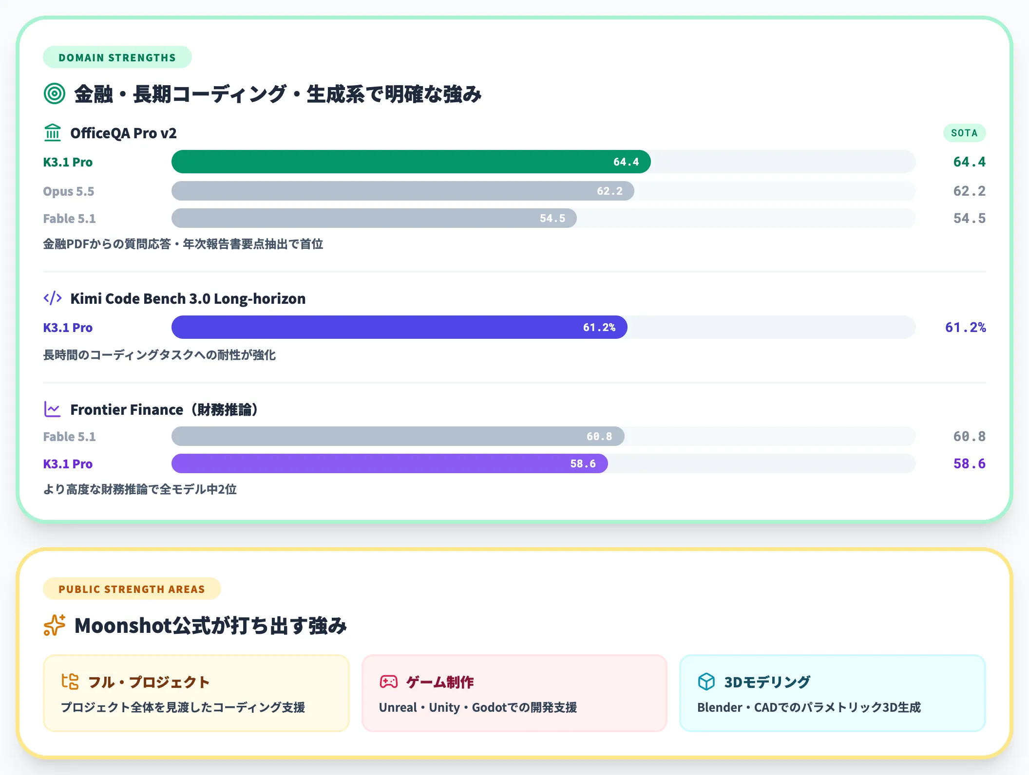Click the note 長時間のコーディングタスクへの耐性が強化
The image size is (1029, 775).
tap(159, 355)
